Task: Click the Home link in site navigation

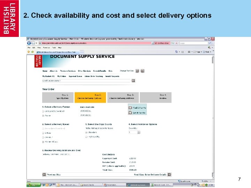Action: pyautogui.click(x=45, y=71)
